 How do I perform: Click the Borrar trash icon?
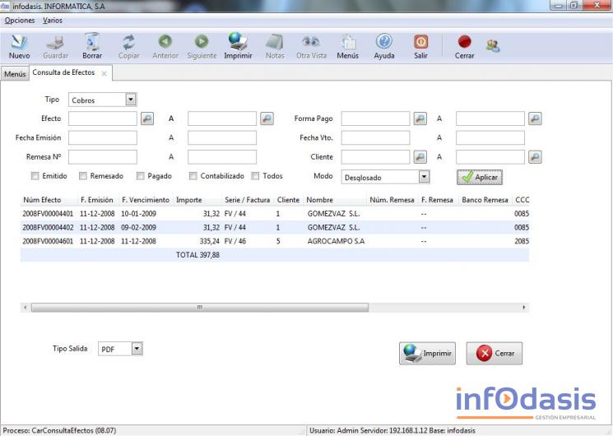(92, 42)
